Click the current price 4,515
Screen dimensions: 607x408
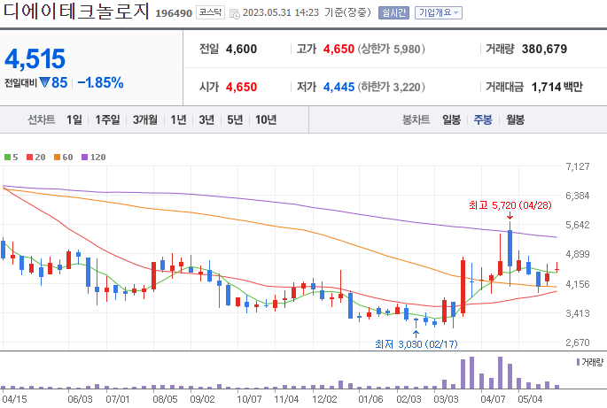[x=35, y=58]
